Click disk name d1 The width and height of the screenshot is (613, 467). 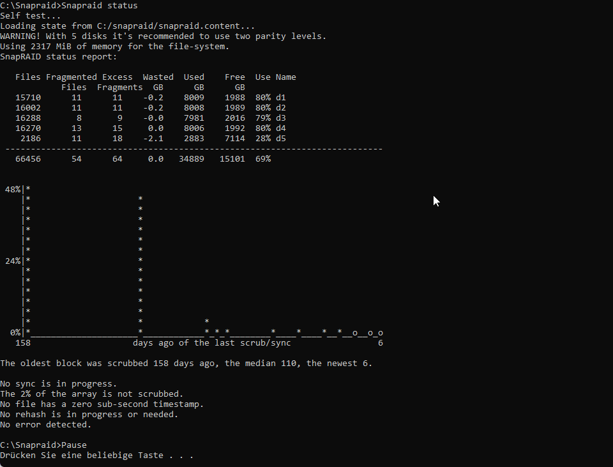coord(281,97)
